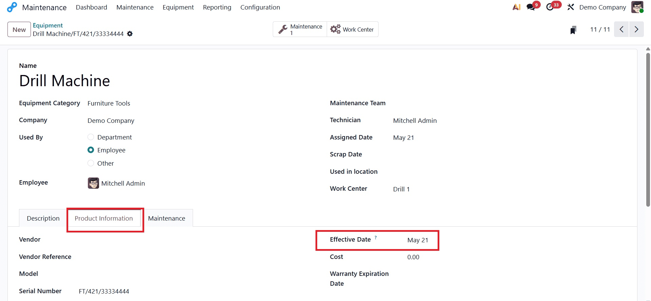Open the Configuration menu

tap(260, 7)
